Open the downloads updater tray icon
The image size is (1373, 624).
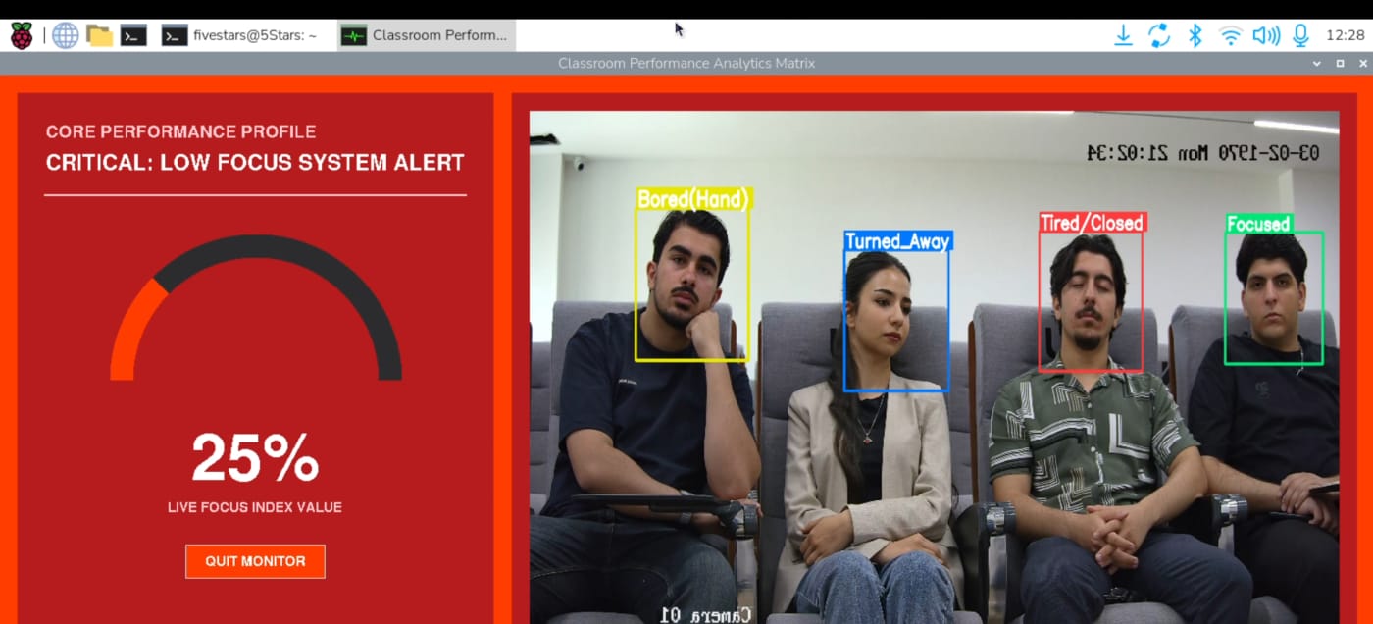[1124, 36]
